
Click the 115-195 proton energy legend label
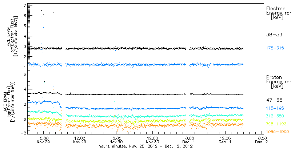click(x=275, y=108)
